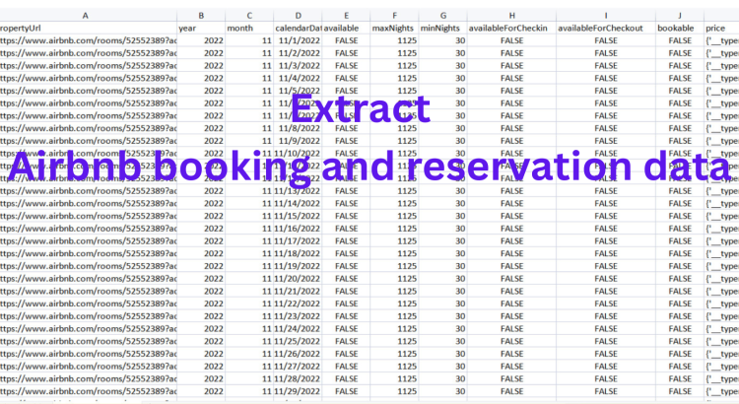The width and height of the screenshot is (739, 404).
Task: Select the 11/19/2022 date cell
Action: tap(298, 266)
